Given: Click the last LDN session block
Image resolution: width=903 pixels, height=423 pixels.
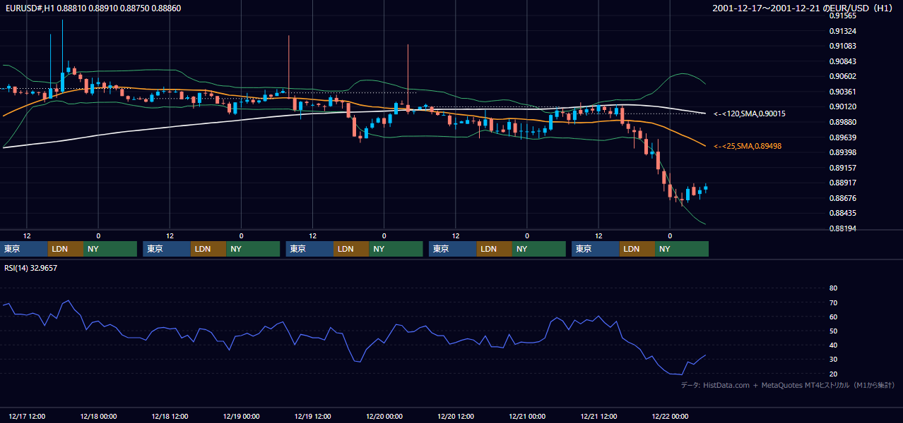Looking at the screenshot, I should (x=637, y=249).
